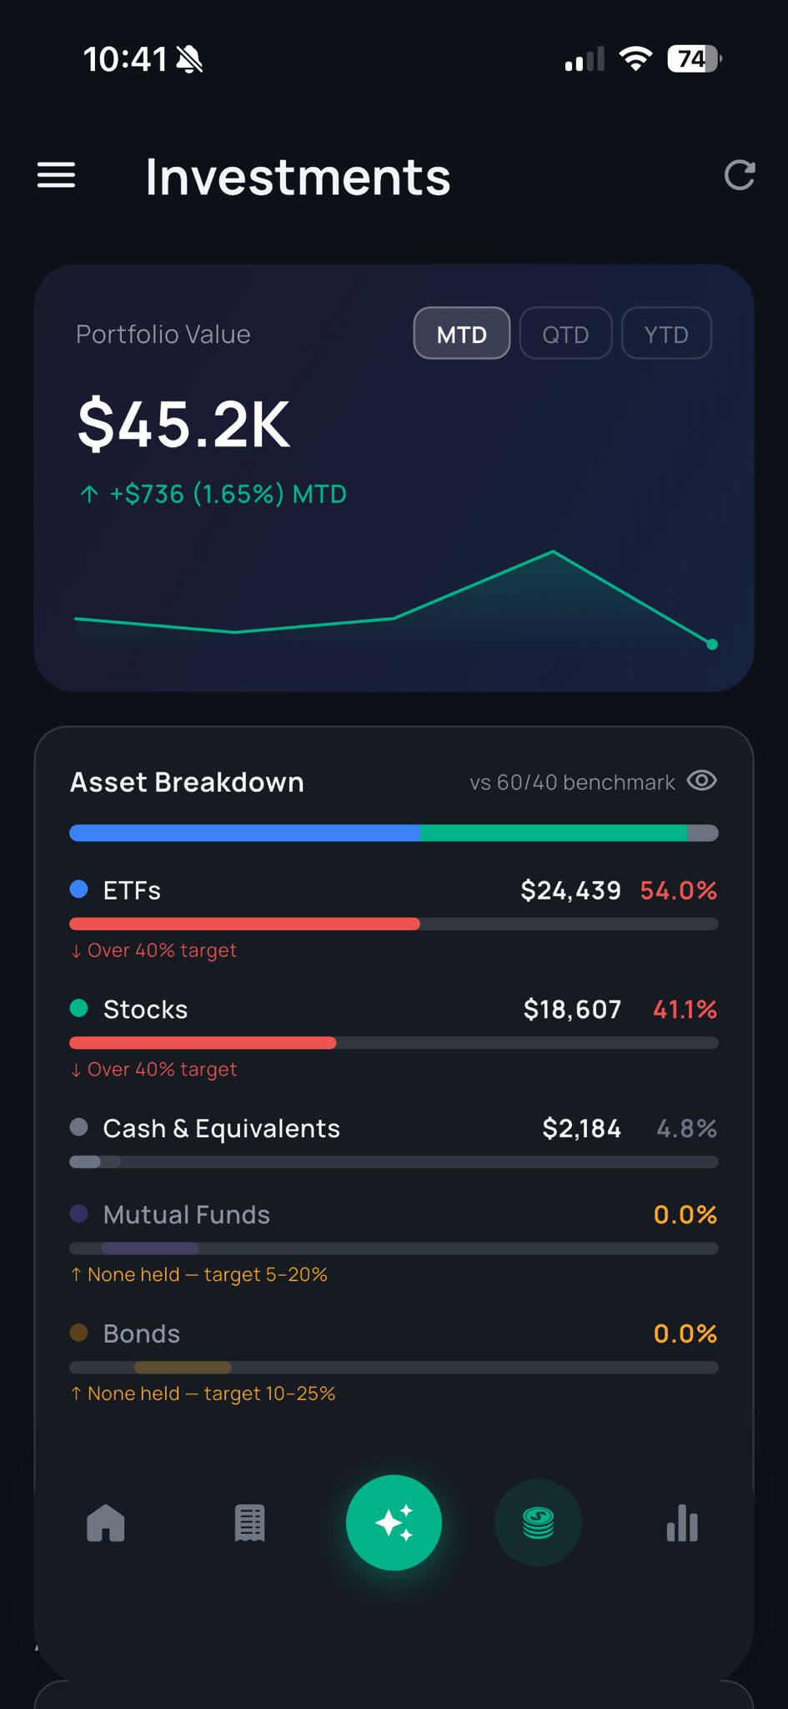The height and width of the screenshot is (1709, 788).
Task: Select the MTD time period tab
Action: (x=462, y=333)
